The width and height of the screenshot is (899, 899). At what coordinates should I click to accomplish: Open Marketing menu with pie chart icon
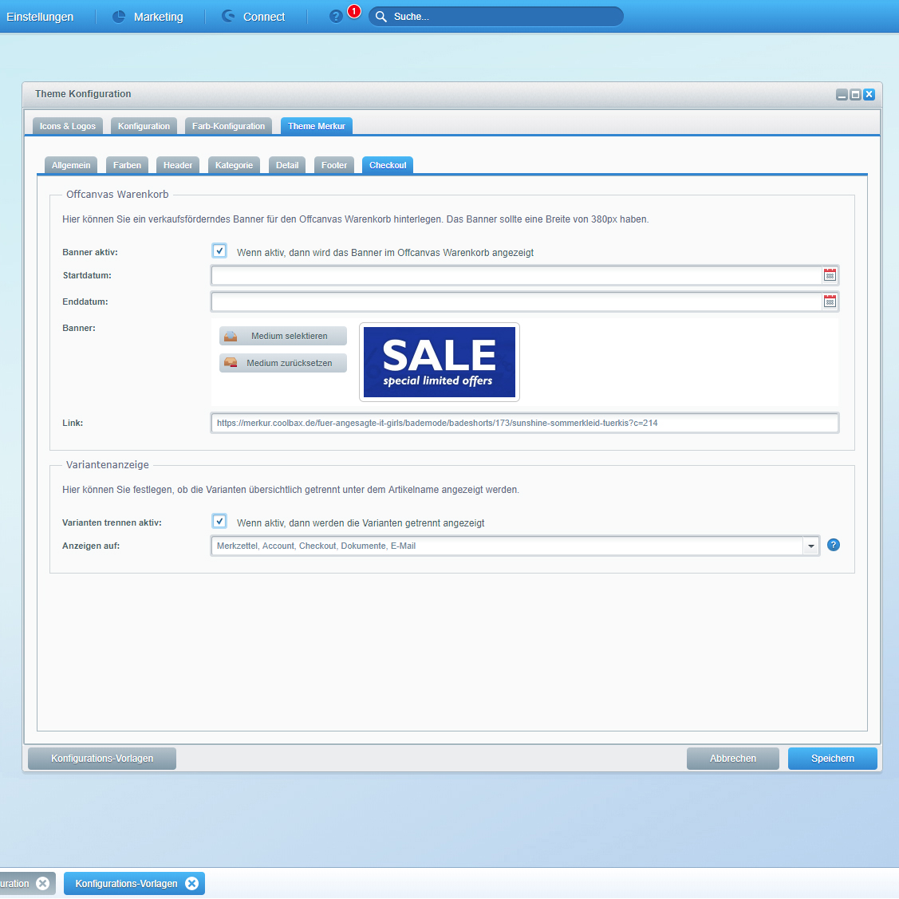148,17
